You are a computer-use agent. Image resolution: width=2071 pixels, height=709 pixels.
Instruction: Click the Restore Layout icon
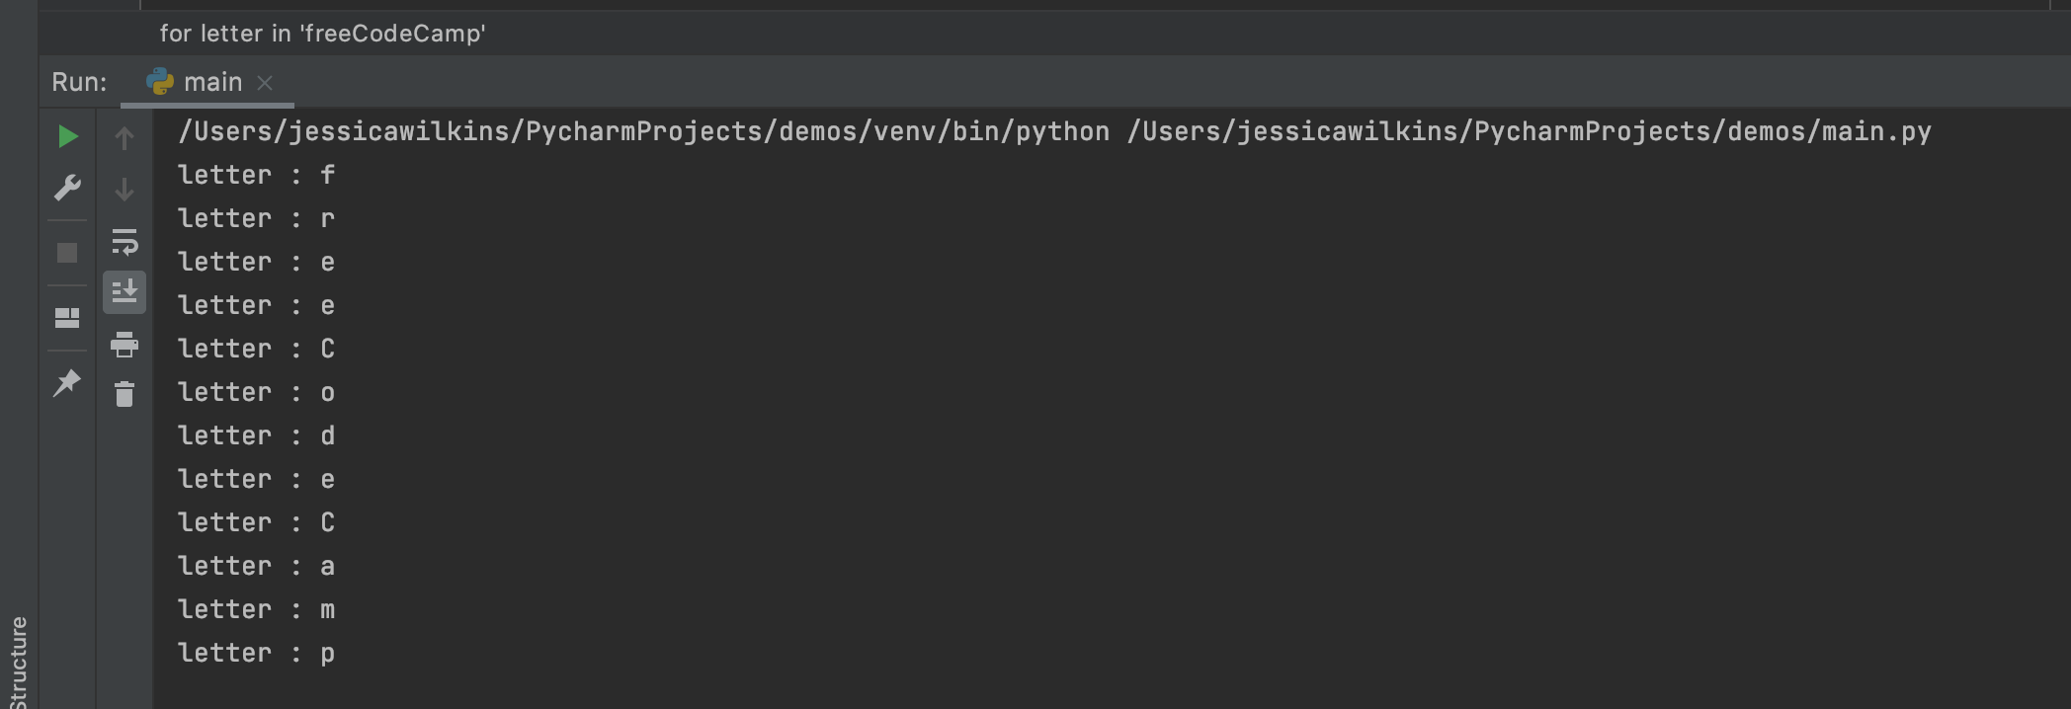click(67, 318)
